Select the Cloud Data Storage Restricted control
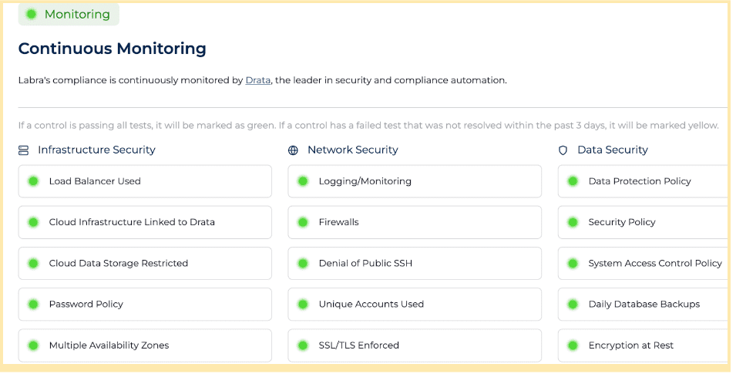This screenshot has height=374, width=736. coord(145,263)
